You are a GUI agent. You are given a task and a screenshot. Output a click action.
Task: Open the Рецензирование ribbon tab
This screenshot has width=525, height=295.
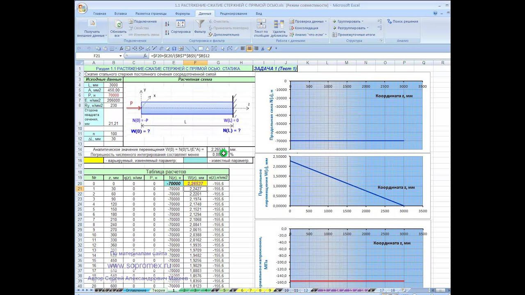[x=233, y=13]
